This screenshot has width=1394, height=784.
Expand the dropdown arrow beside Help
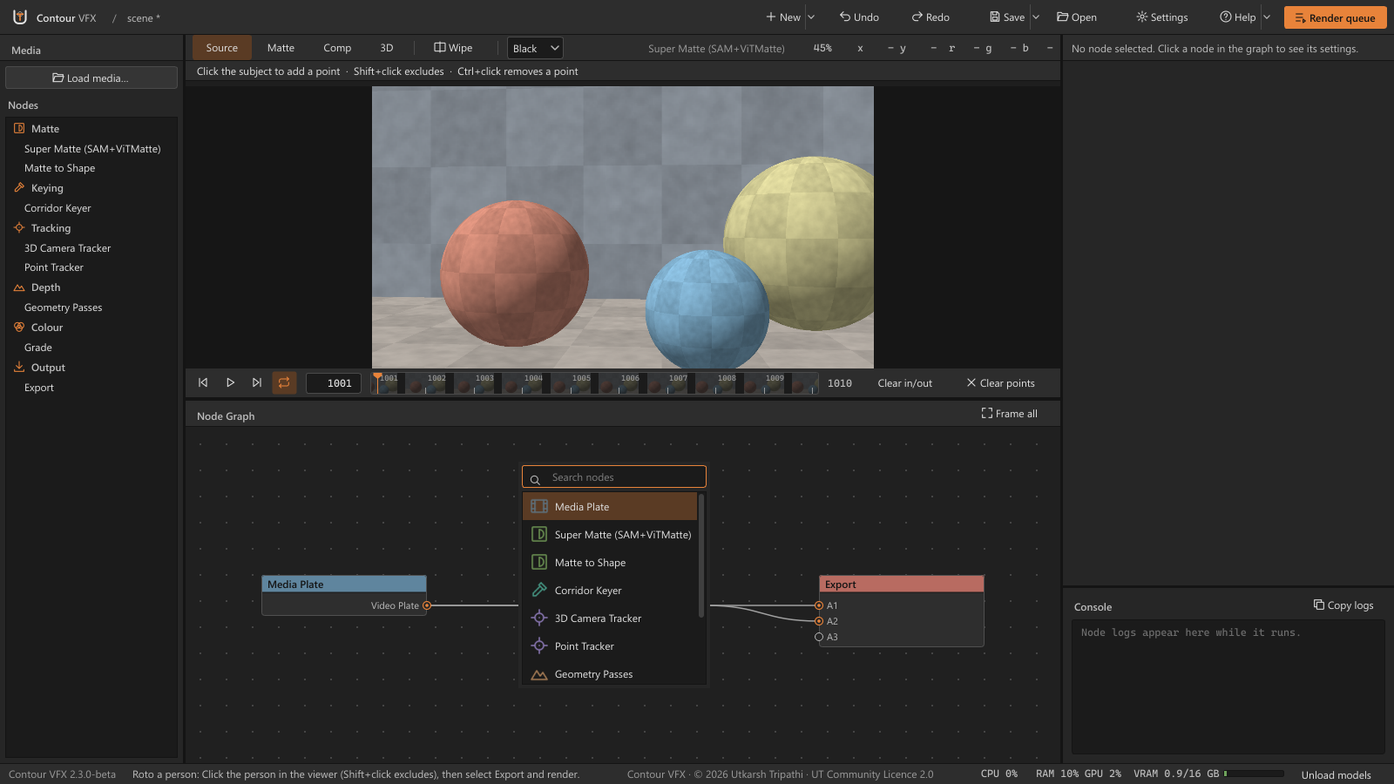[1267, 17]
